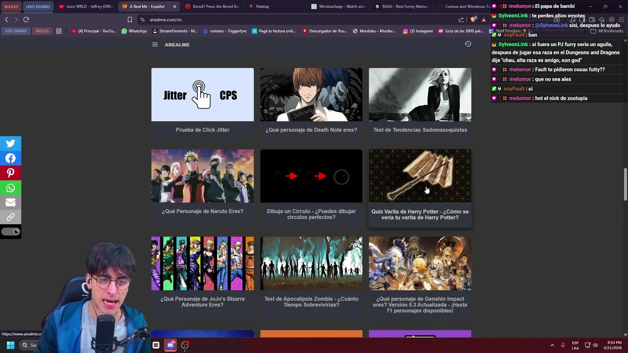This screenshot has width=628, height=353.
Task: Open ¿Qué Personaje de Naruto Eres? link
Action: [203, 211]
